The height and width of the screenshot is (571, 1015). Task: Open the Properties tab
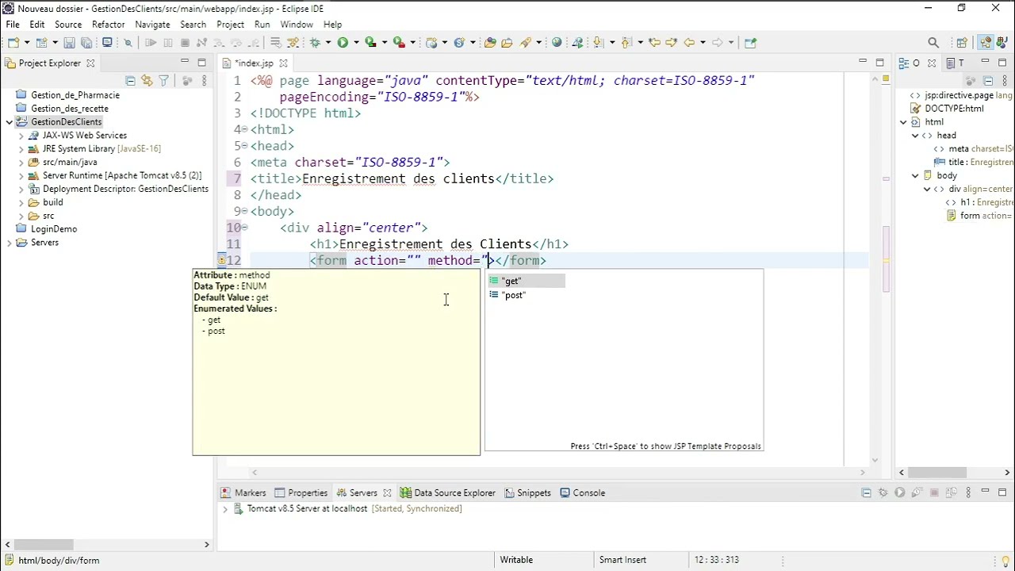point(301,492)
